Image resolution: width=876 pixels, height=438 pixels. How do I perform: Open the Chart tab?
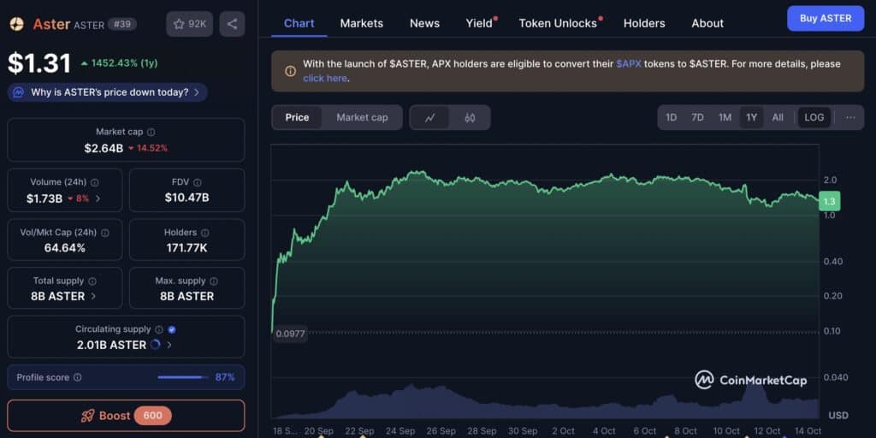pyautogui.click(x=299, y=23)
